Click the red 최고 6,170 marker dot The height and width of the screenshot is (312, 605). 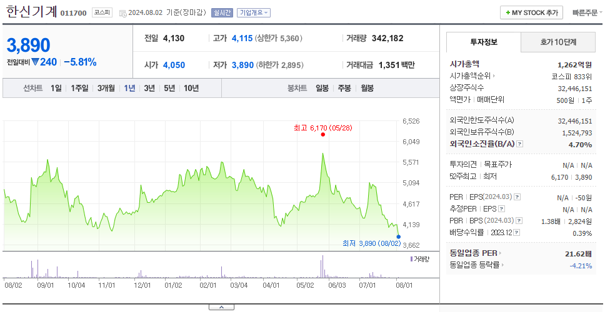pos(322,134)
